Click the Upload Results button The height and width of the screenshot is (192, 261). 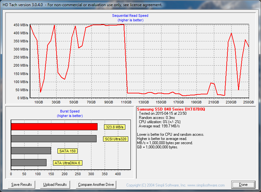[x=55, y=185]
